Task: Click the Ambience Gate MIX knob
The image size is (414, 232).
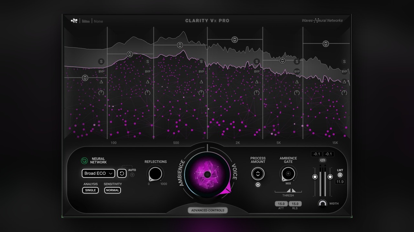Action: [x=288, y=174]
